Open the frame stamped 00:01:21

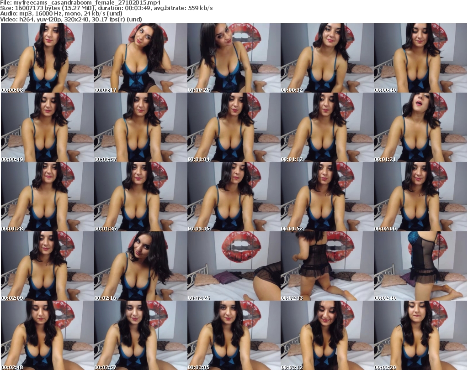tap(420, 127)
